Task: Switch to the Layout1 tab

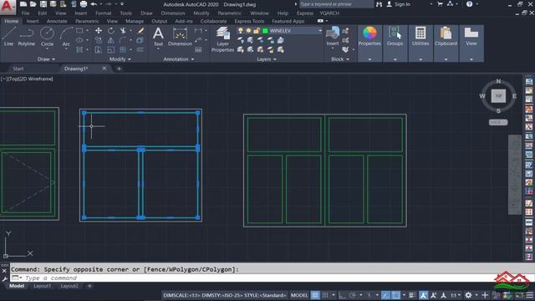Action: coord(42,286)
